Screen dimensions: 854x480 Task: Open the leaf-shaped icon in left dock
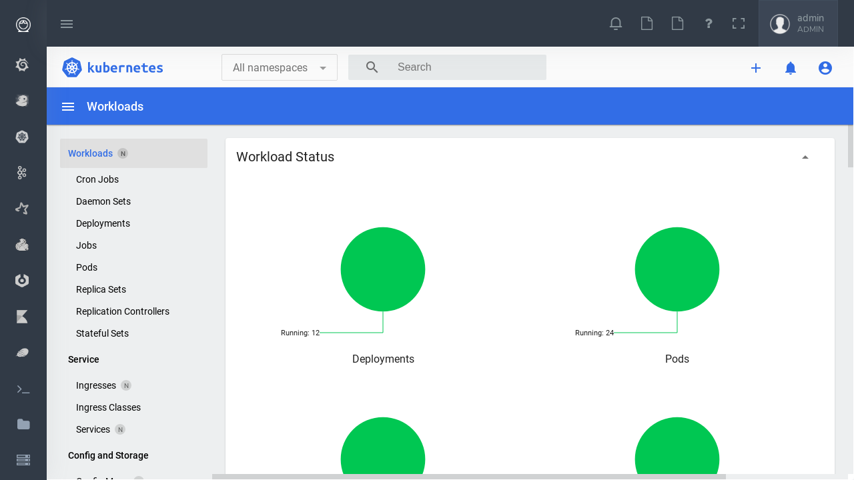click(x=22, y=353)
